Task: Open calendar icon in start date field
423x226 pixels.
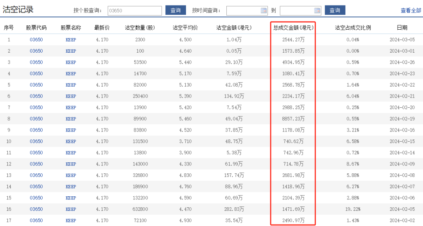Action: tap(264, 11)
